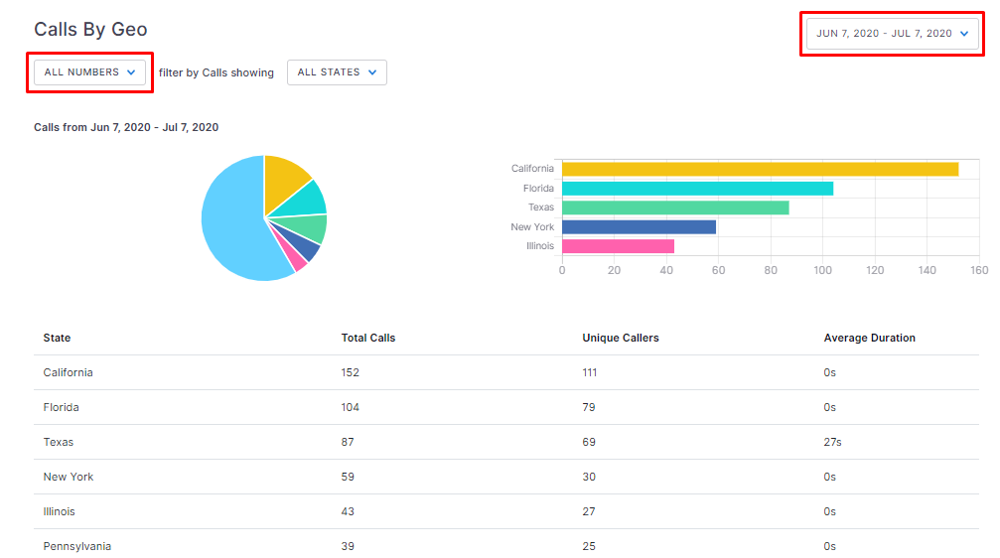Screen dimensions: 1000x558
Task: Click the 27s average duration for Texas
Action: click(832, 442)
